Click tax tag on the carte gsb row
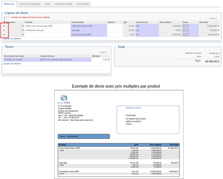 (x=186, y=30)
